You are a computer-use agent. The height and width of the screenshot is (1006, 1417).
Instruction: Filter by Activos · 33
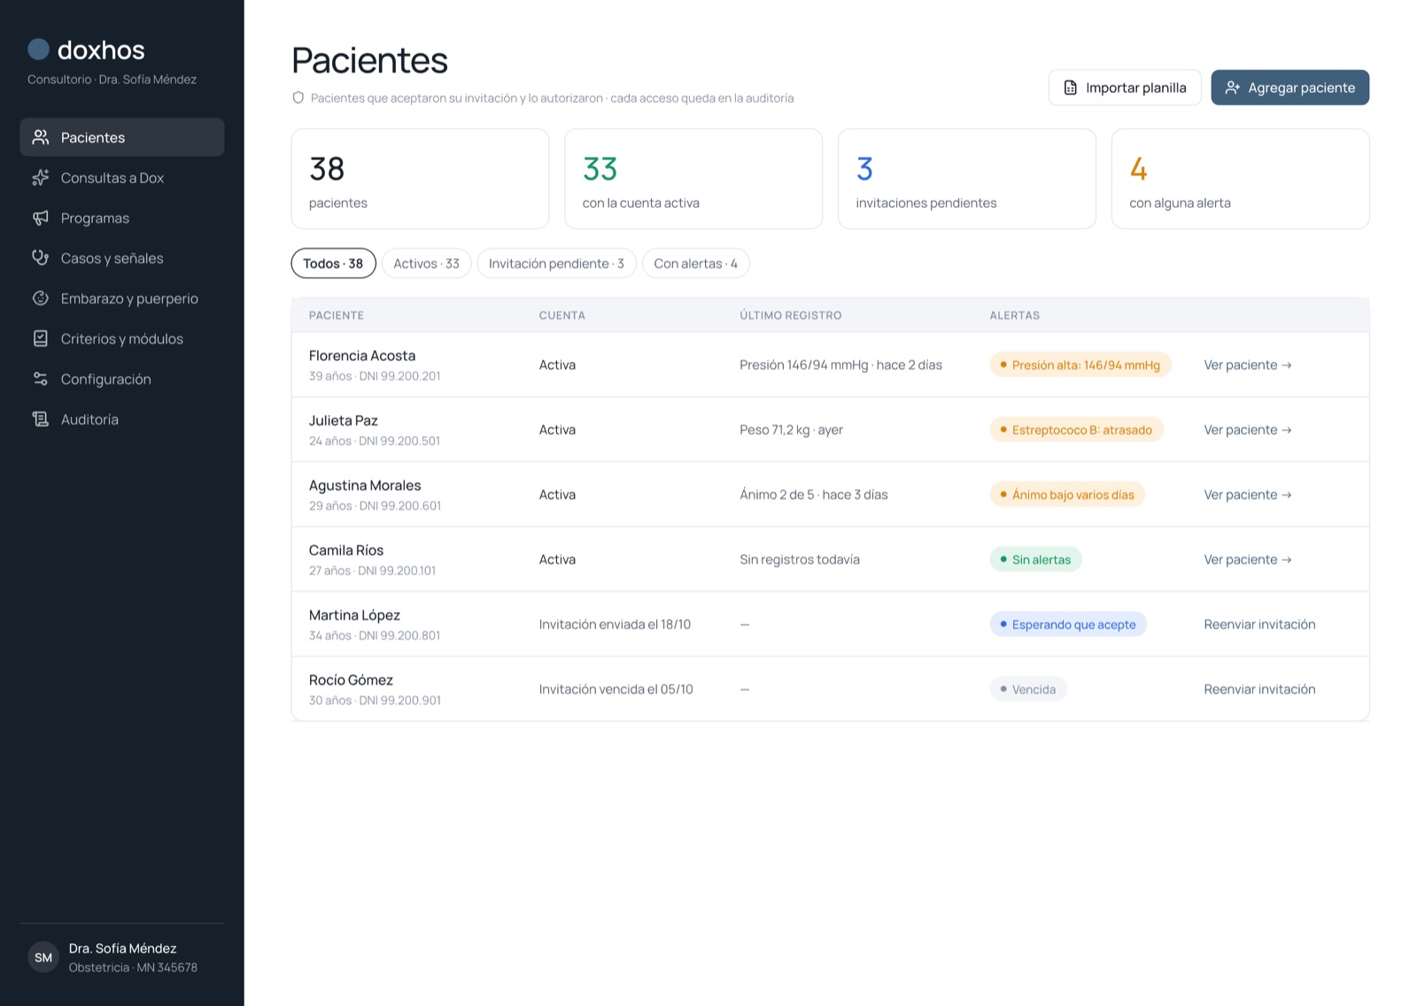[427, 264]
